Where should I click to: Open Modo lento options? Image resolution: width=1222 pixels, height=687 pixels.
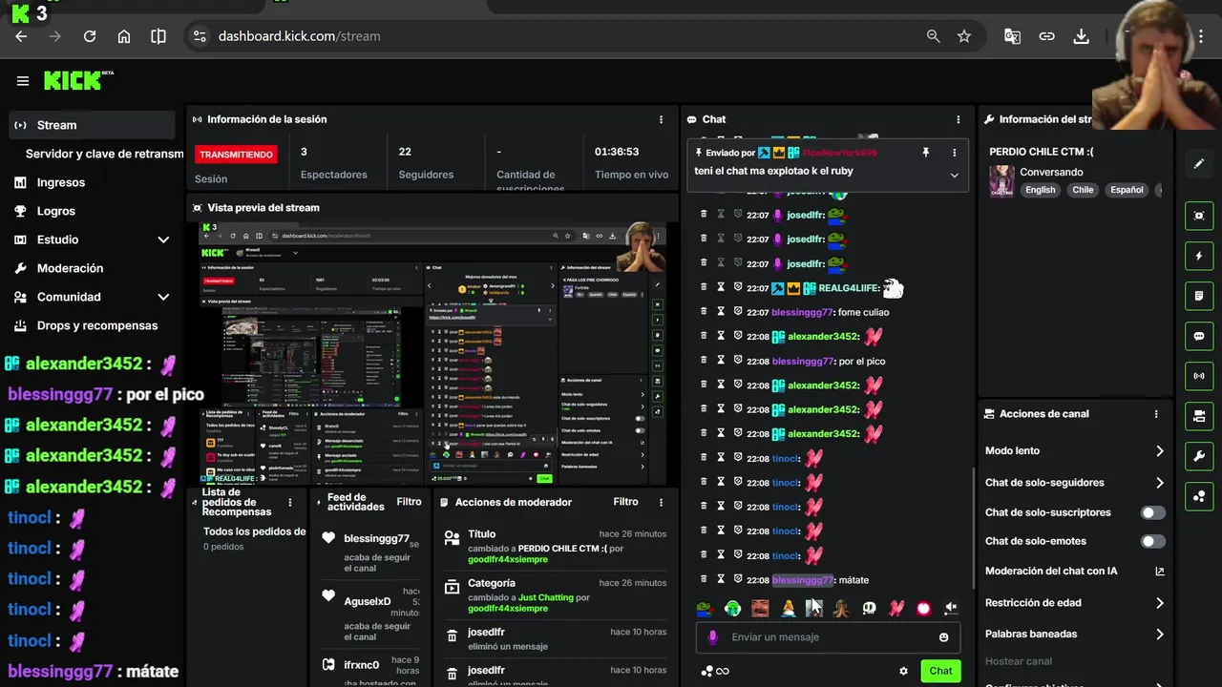coord(1075,450)
